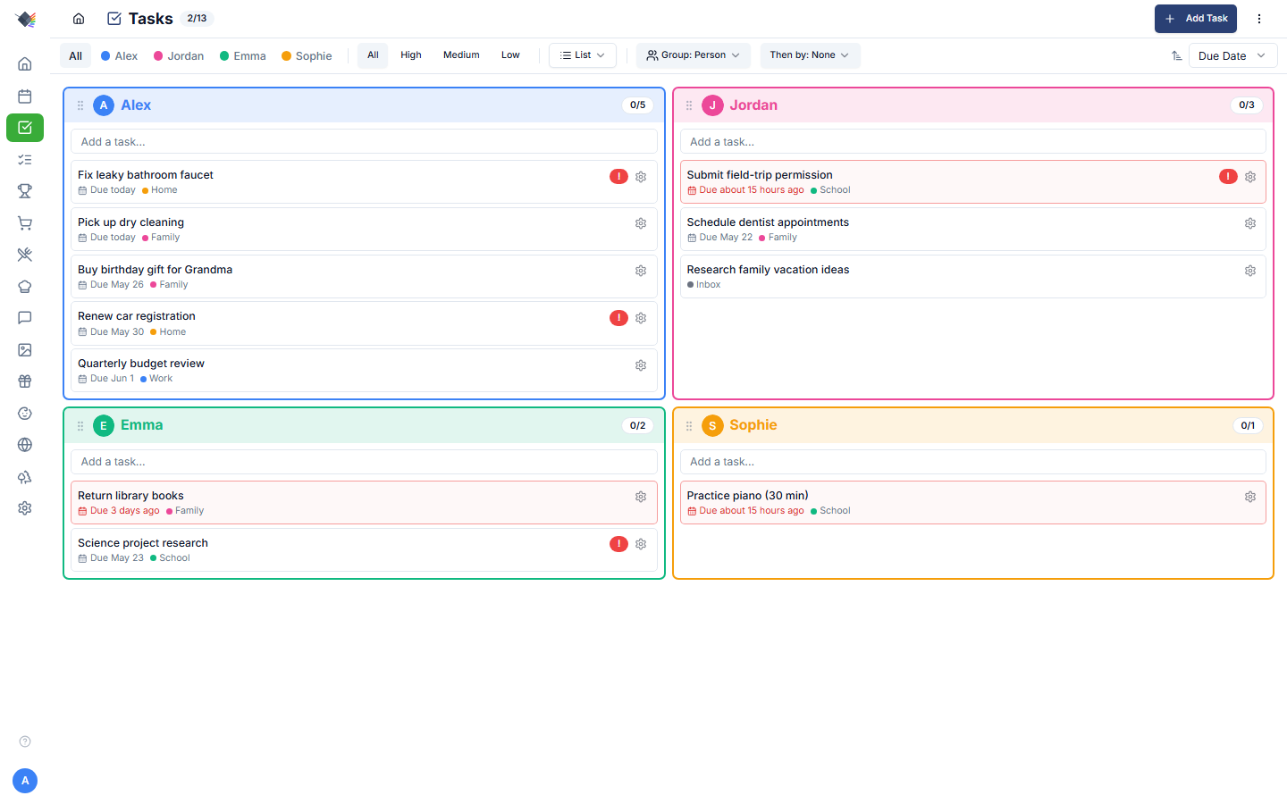
Task: Grab the drag handle of the Jordan group
Action: point(689,105)
